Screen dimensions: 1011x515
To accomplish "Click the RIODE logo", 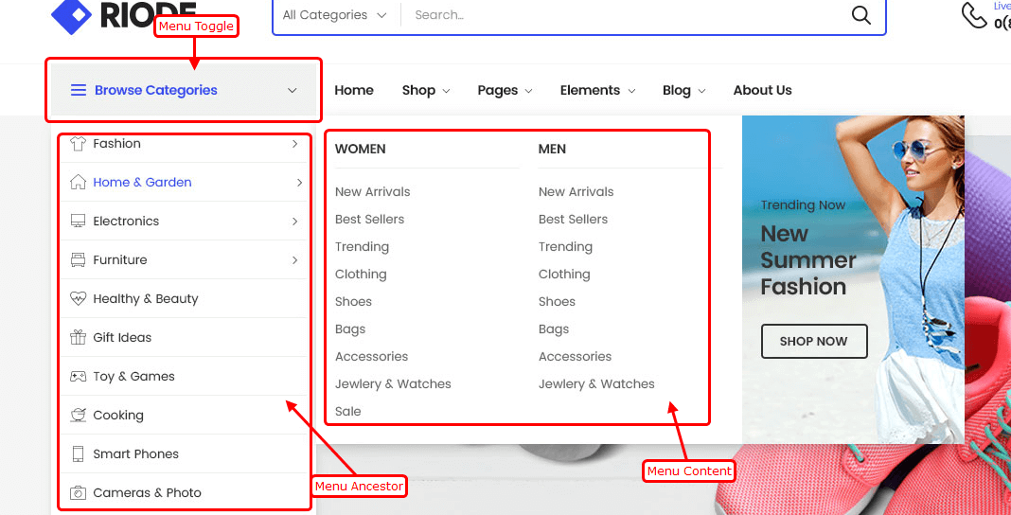I will coord(123,14).
